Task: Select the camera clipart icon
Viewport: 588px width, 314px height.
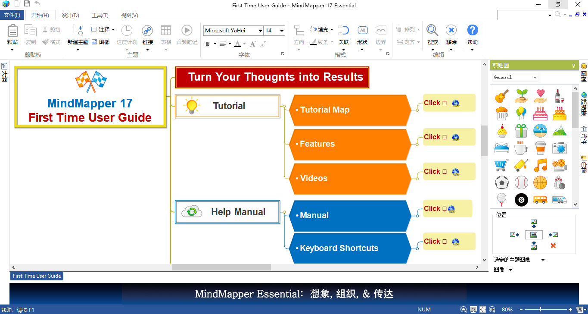Action: 559,148
